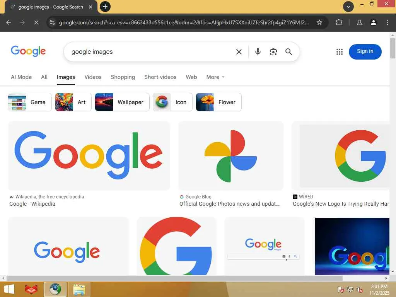Screen dimensions: 396x297
Task: Switch to the AI Mode tab
Action: pos(21,77)
